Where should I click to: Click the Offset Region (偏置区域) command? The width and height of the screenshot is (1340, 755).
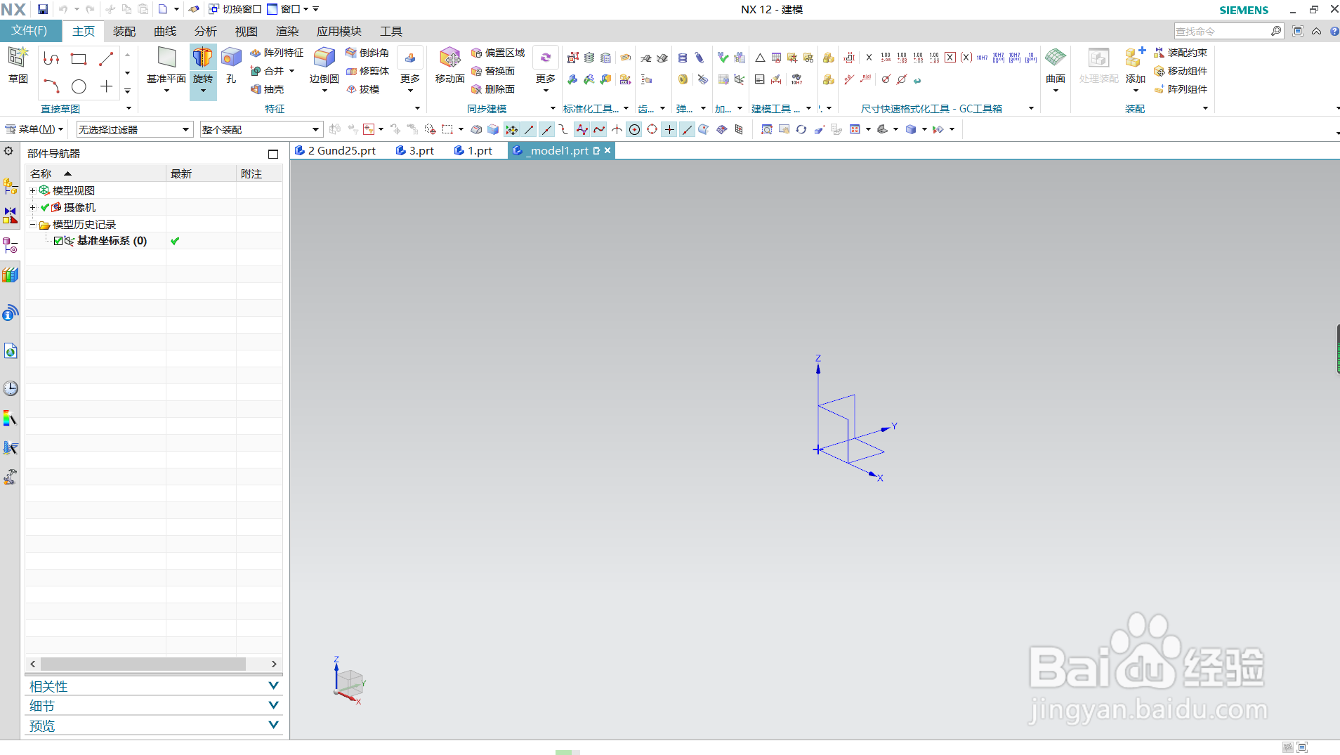pyautogui.click(x=498, y=53)
